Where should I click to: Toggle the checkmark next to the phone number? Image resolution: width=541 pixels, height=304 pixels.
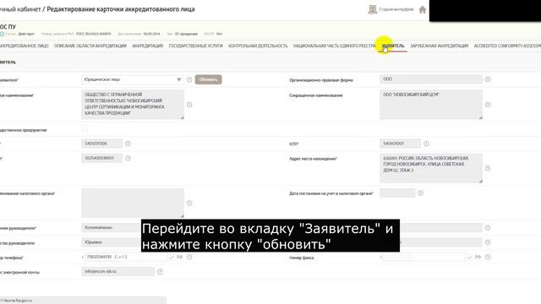tap(172, 257)
